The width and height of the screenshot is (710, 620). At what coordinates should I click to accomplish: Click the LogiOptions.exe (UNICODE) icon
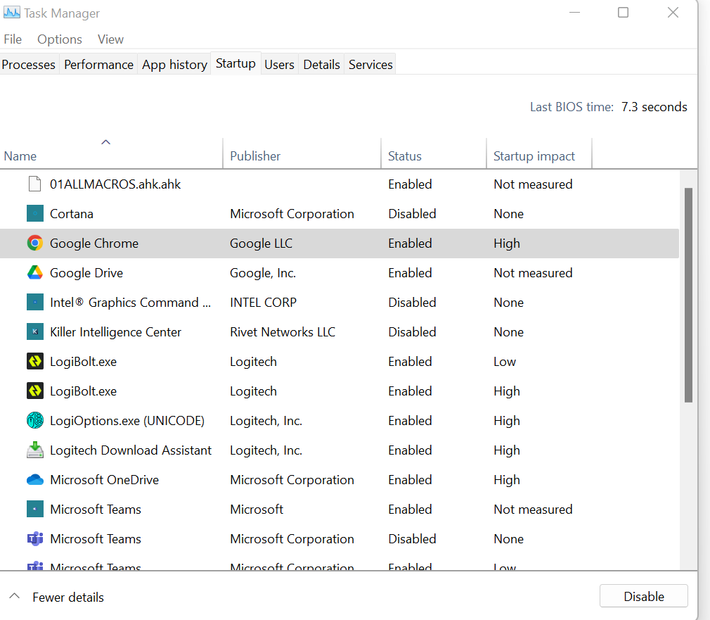point(35,420)
